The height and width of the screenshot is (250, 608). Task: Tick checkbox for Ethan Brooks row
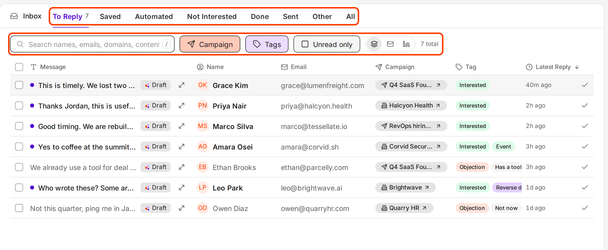tap(19, 167)
